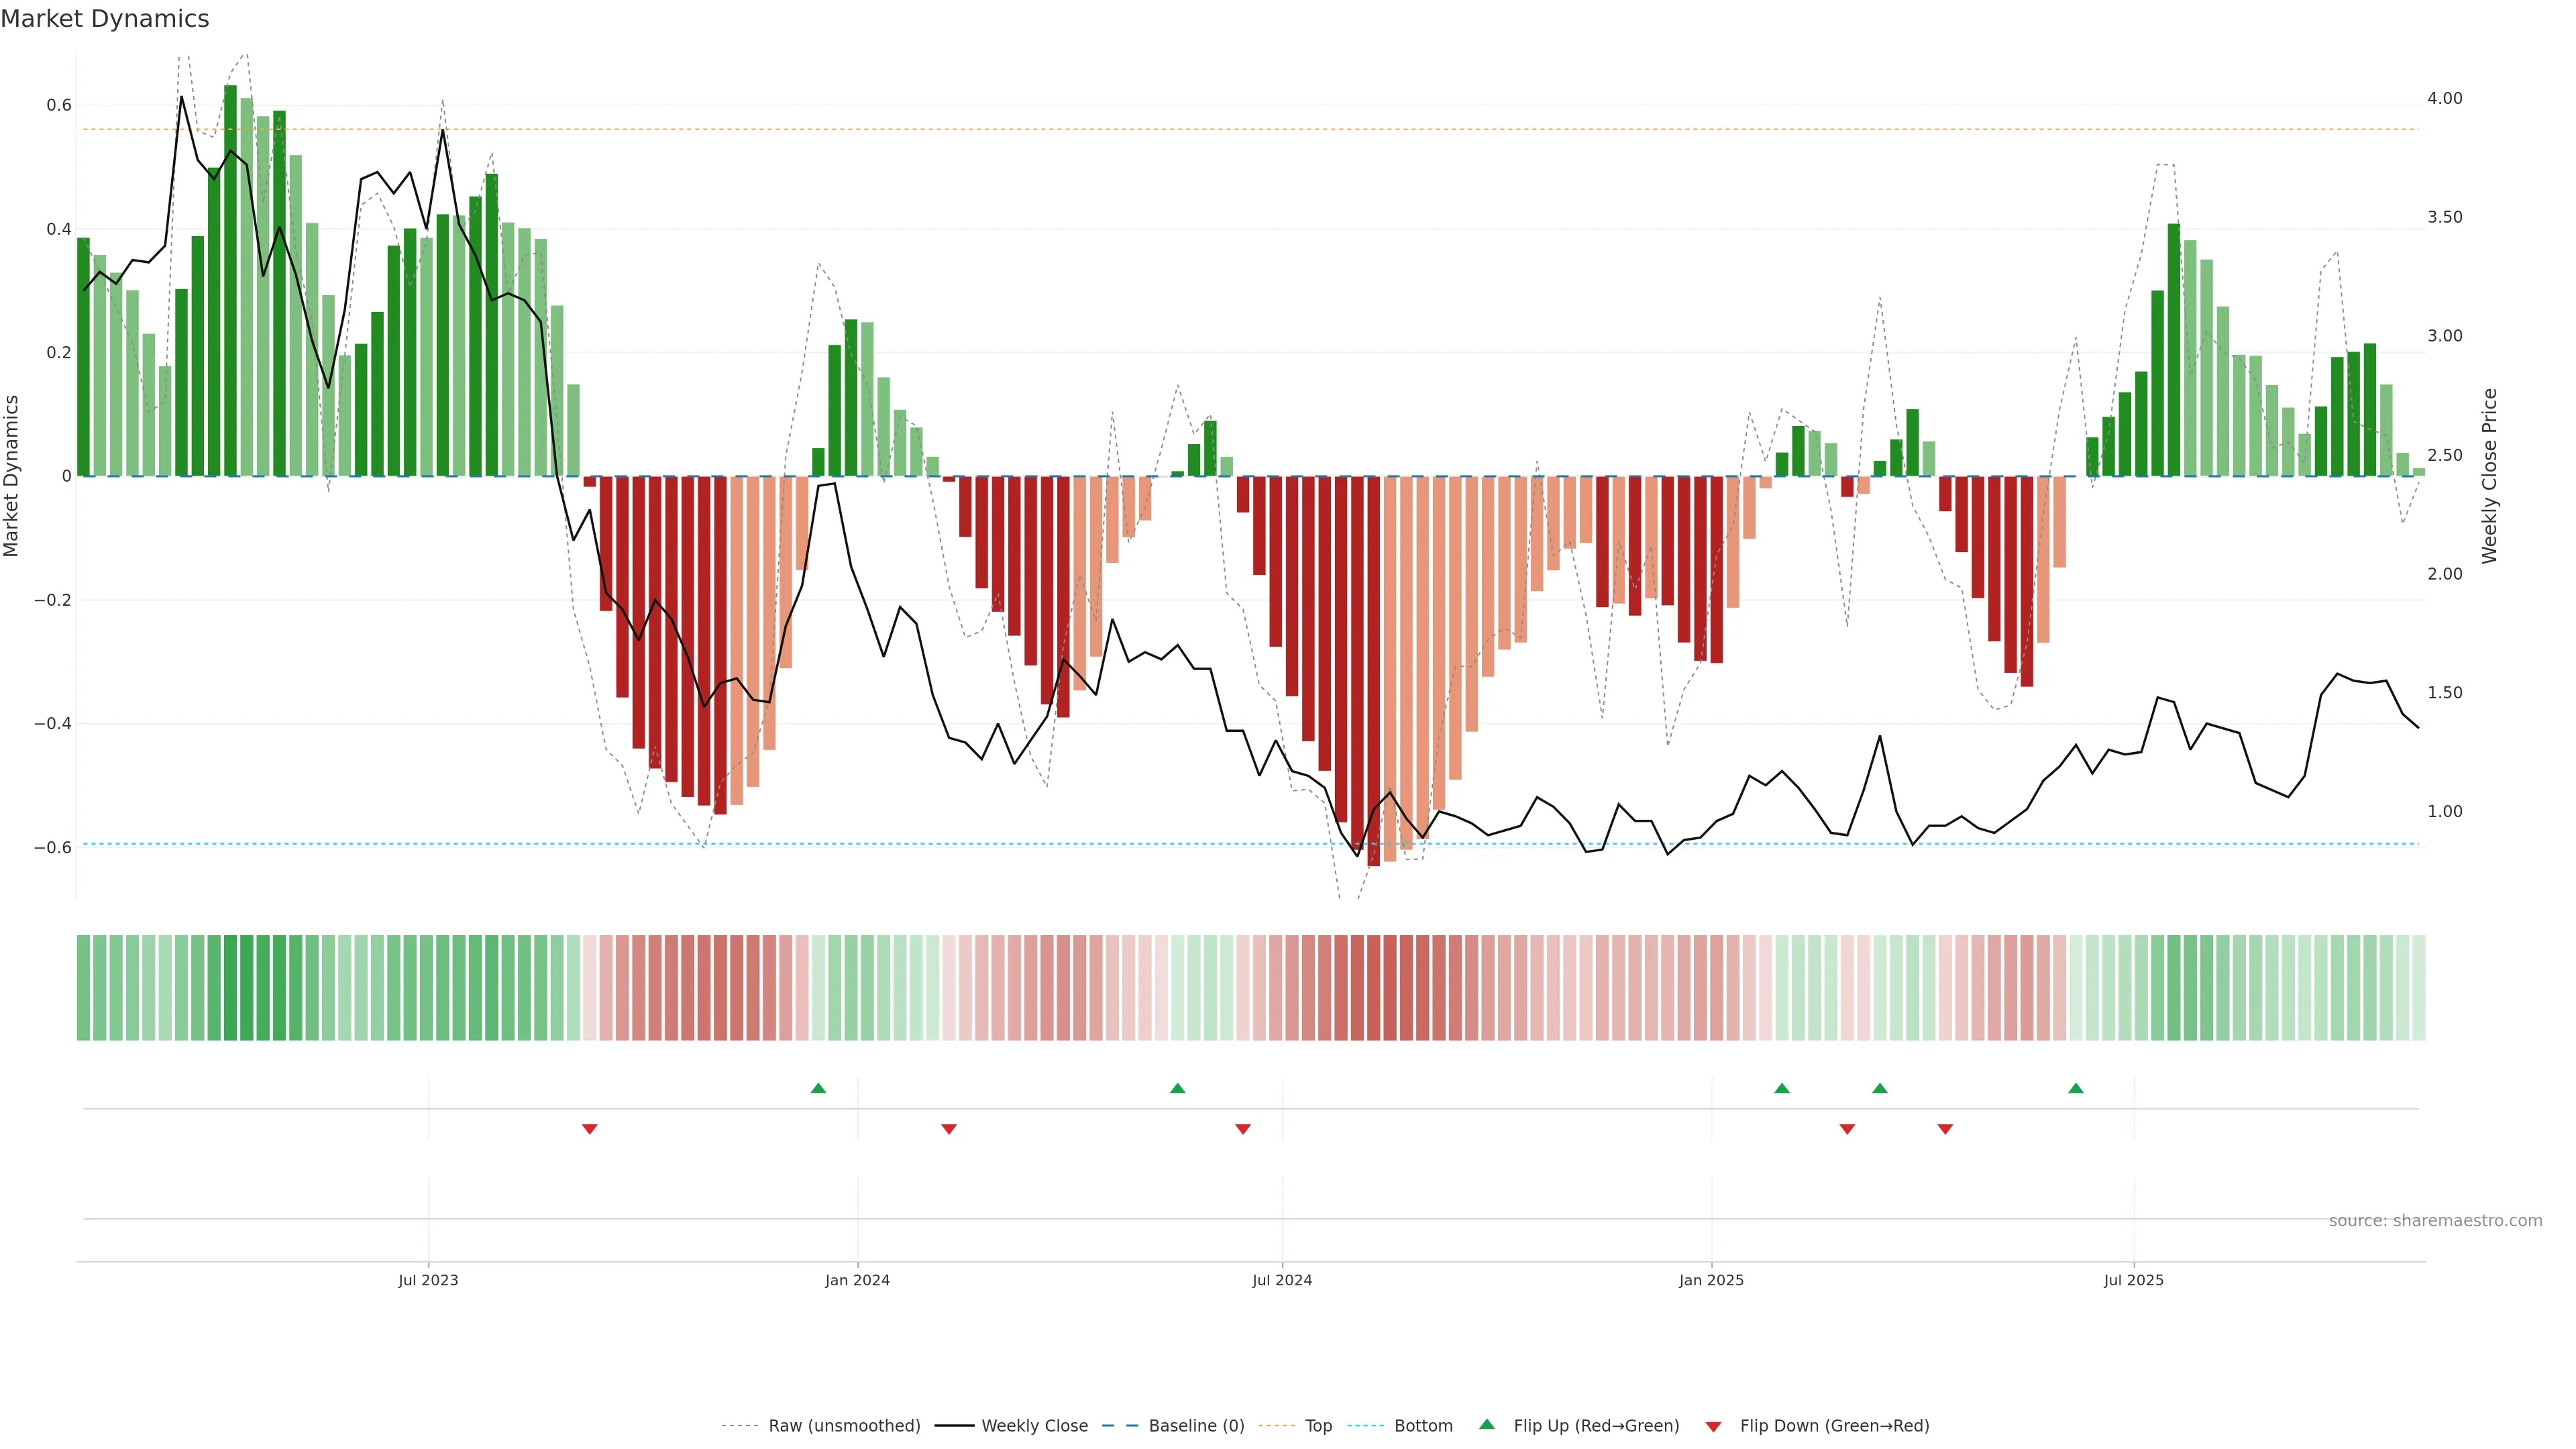Click the green flip-up triangle between Jan and Jul 2024
Image resolution: width=2576 pixels, height=1449 pixels.
click(1177, 1088)
